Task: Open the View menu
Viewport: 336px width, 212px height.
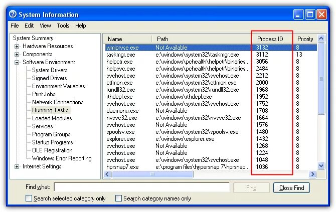Action: click(45, 26)
